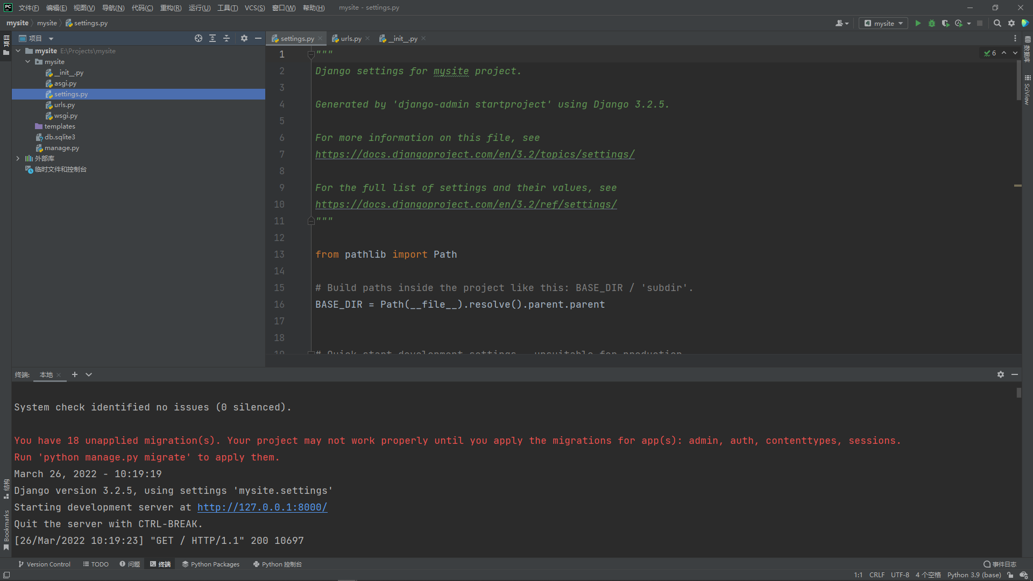Add a new terminal session
The height and width of the screenshot is (581, 1033).
(x=75, y=374)
